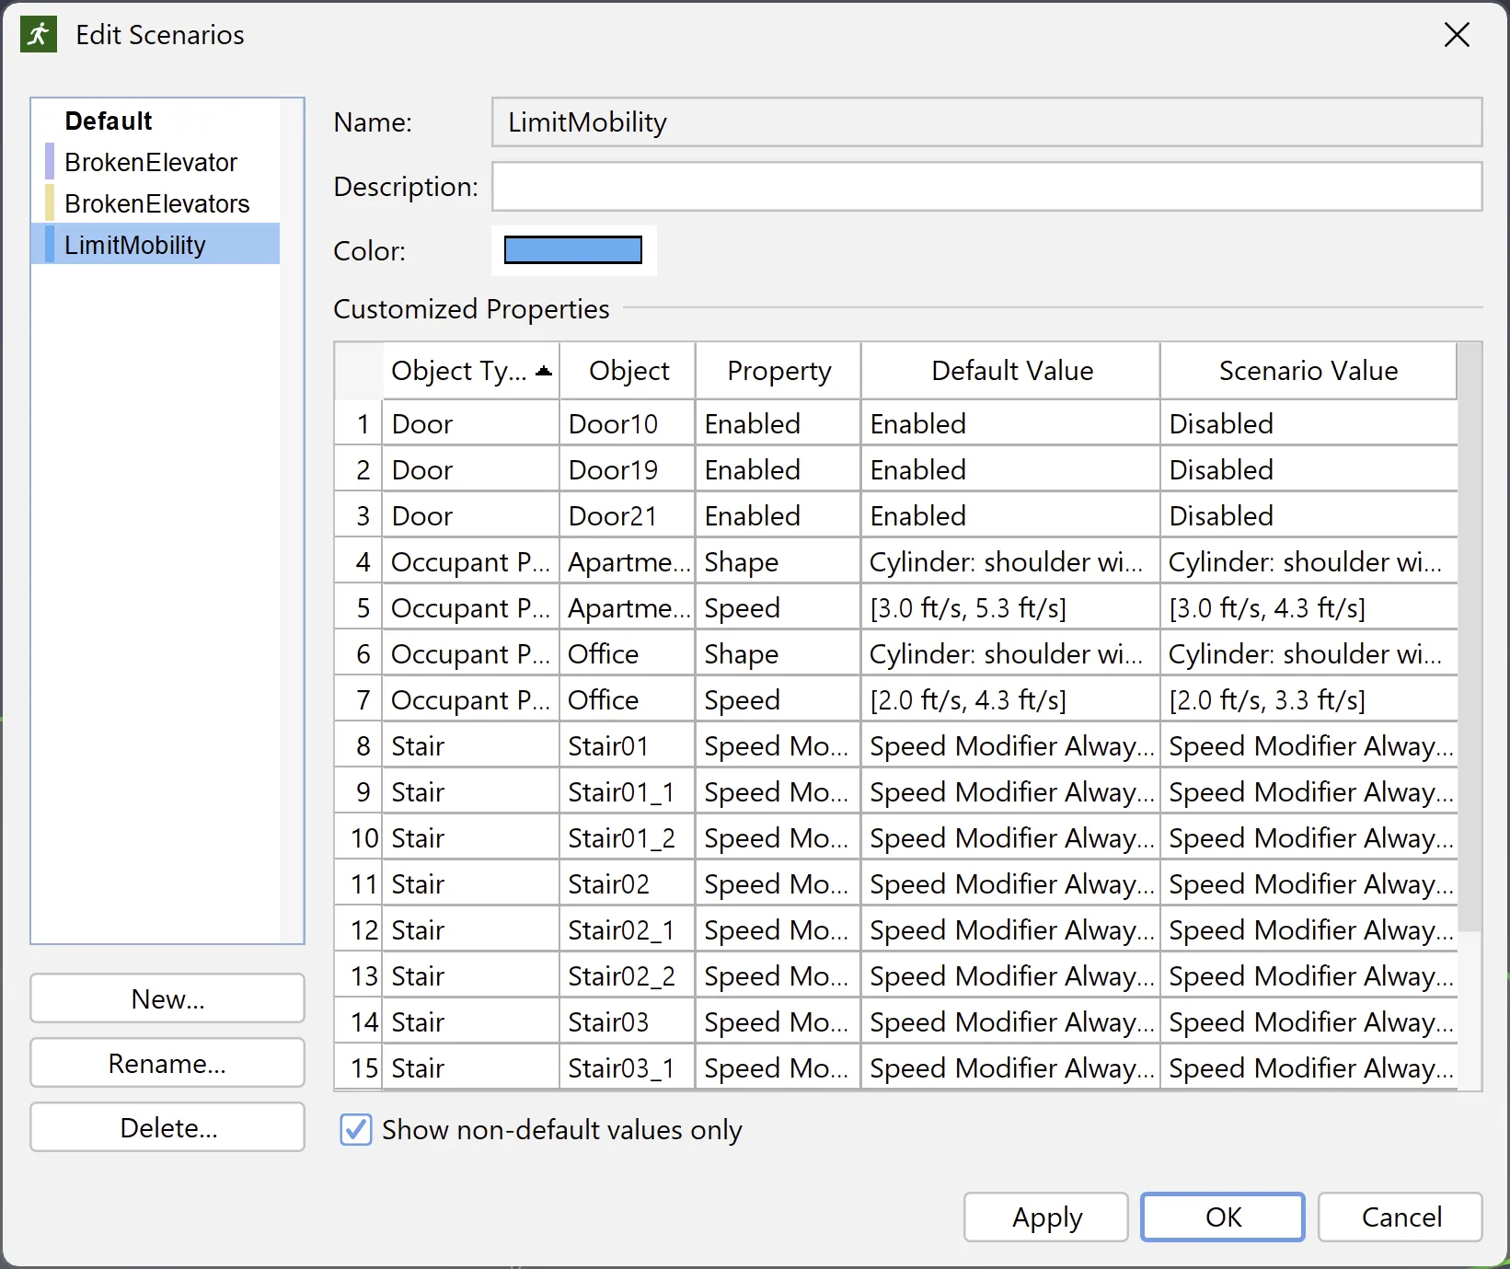Select the Office object in row 6
Screen dimensions: 1510x1269
coord(628,653)
